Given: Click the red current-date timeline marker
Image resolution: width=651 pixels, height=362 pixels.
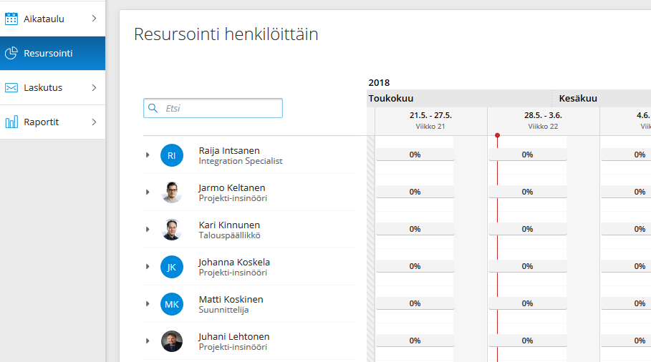Looking at the screenshot, I should point(498,136).
